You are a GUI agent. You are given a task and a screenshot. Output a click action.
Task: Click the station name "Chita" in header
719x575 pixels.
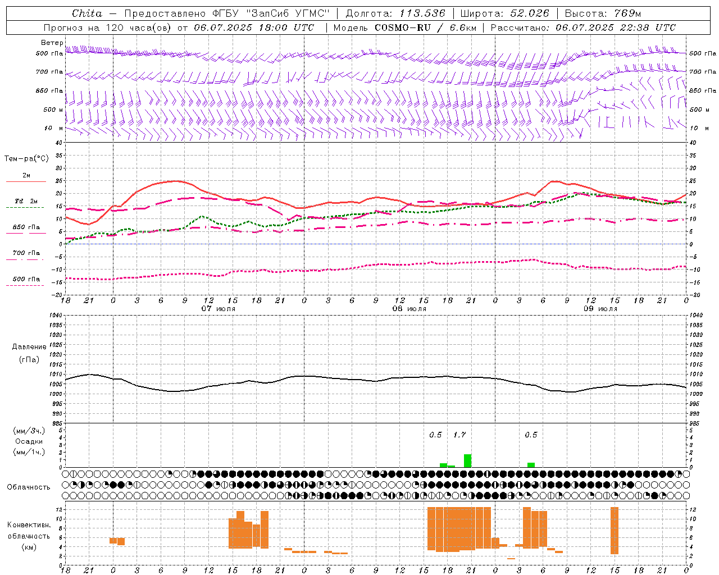pos(87,13)
